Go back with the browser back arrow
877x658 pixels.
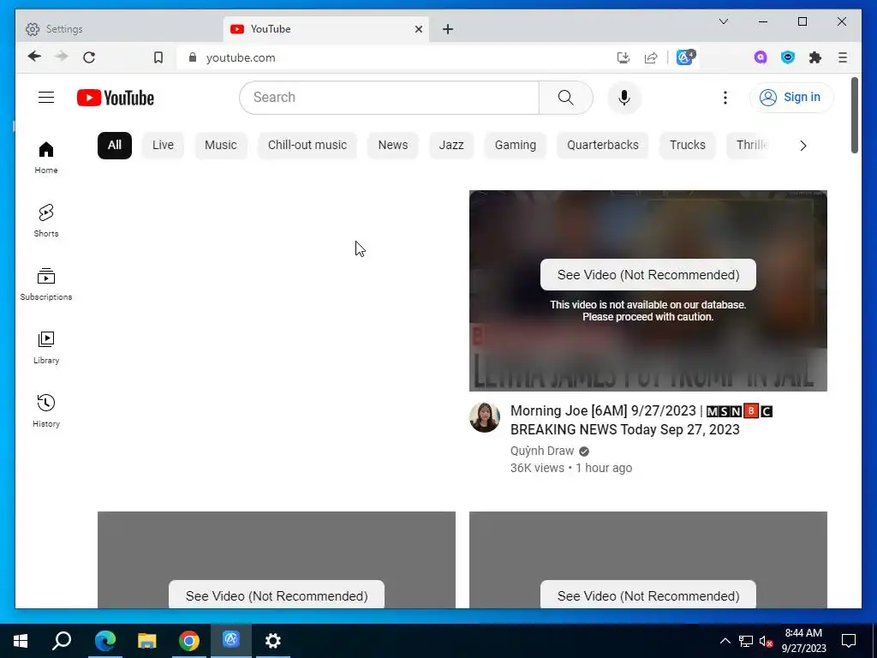[34, 57]
